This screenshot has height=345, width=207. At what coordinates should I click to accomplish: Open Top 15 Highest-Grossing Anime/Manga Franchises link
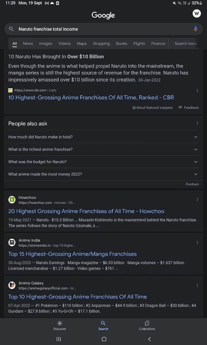72,254
